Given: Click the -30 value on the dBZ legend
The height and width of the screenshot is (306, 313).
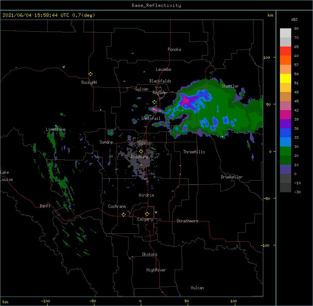Looking at the screenshot, I should pyautogui.click(x=297, y=192).
